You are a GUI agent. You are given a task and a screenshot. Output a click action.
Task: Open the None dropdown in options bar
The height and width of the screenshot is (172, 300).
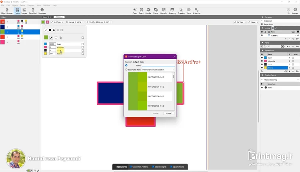click(253, 22)
